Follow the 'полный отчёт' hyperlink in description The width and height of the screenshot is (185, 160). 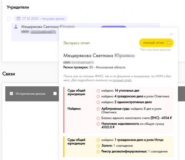(x=122, y=80)
